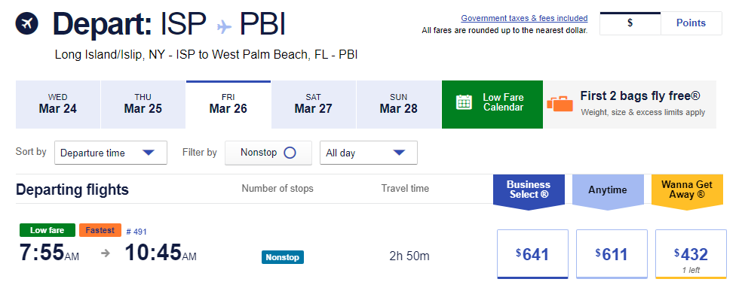Click the orange Fastest badge
This screenshot has width=745, height=282.
(100, 230)
